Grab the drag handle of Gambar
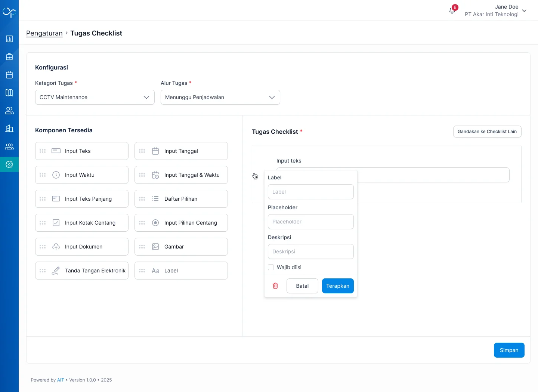 (x=142, y=247)
